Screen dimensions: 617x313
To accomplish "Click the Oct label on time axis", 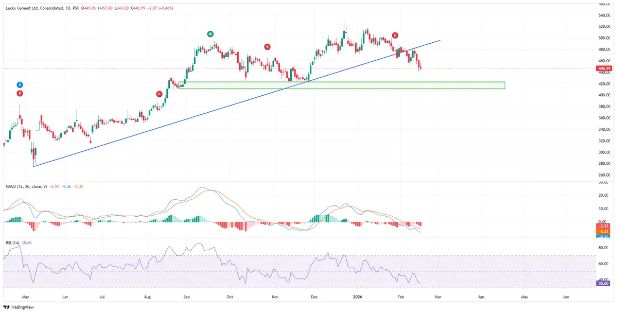I will click(x=230, y=297).
